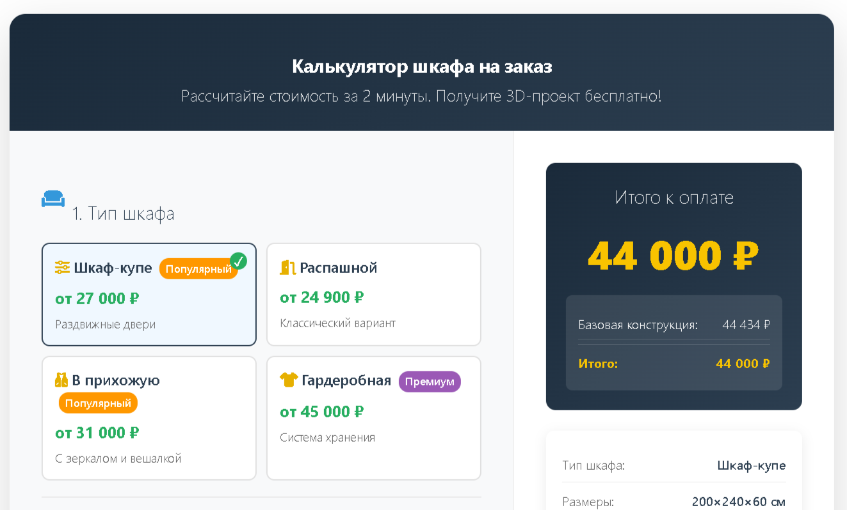Select the Гардеробная premium option
The height and width of the screenshot is (510, 847).
pos(373,418)
